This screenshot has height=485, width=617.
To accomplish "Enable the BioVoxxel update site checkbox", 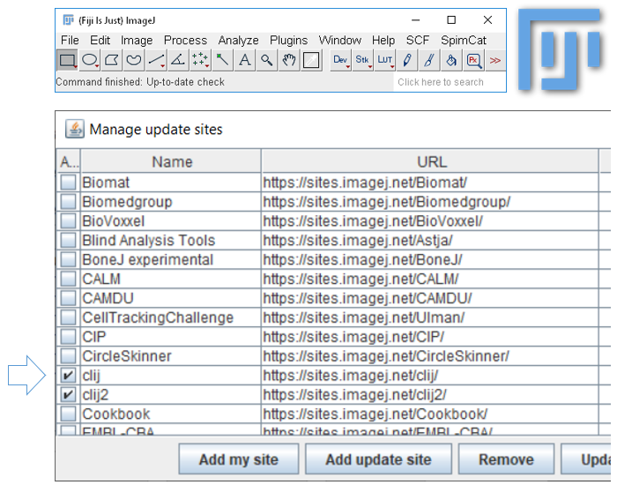I will click(x=69, y=220).
